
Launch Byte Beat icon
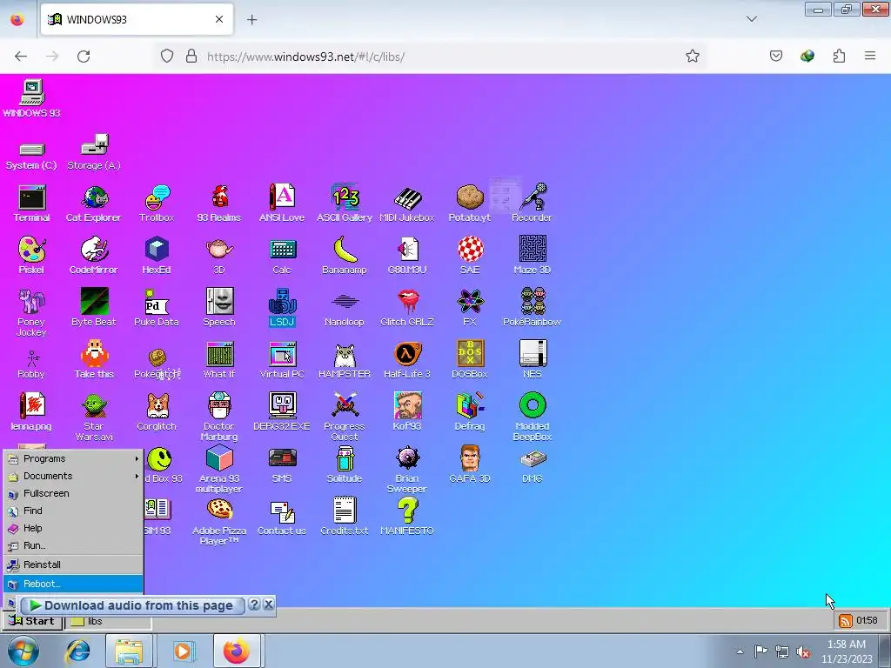click(94, 307)
